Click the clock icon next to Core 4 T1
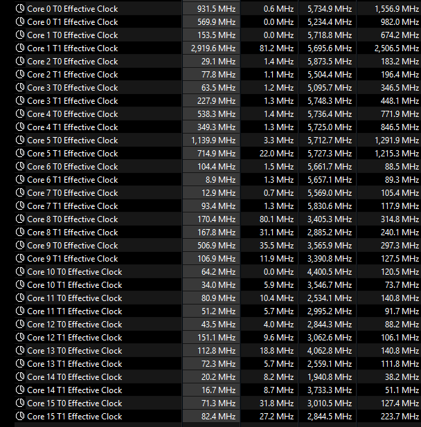421x427 pixels. click(20, 127)
